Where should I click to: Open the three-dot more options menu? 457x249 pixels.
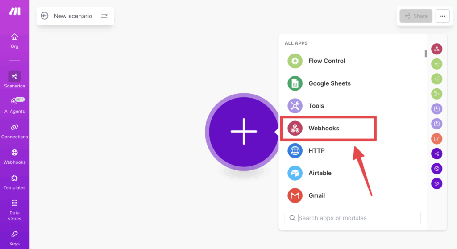[442, 16]
